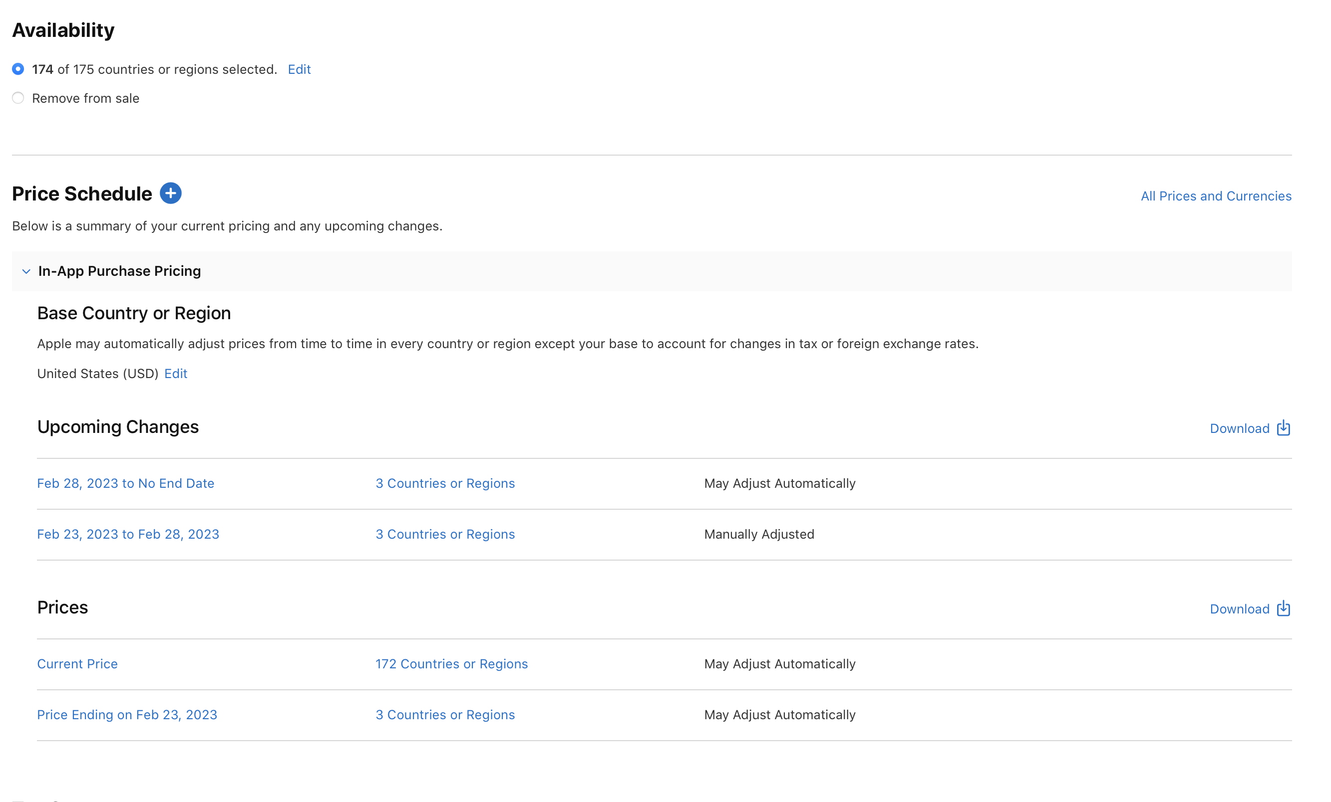View 3 Countries or Regions for the ending price
The width and height of the screenshot is (1331, 802).
tap(445, 714)
